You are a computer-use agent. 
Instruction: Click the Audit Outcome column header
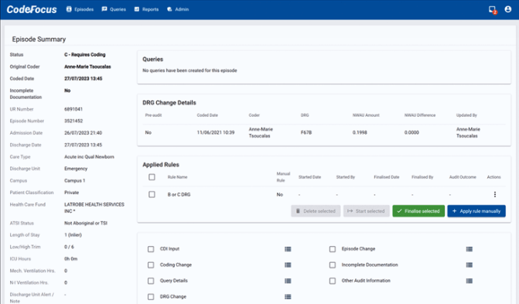tap(463, 177)
